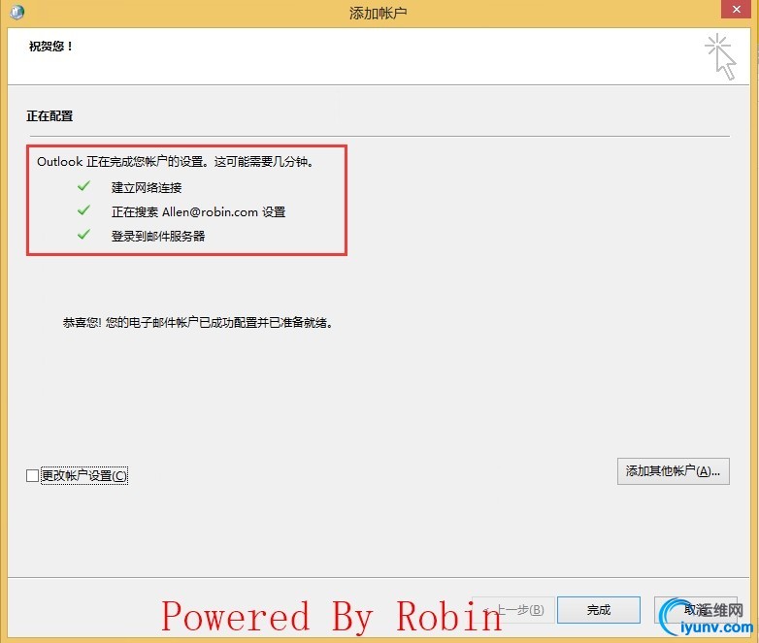The width and height of the screenshot is (759, 643).
Task: Click the 上一步(B) back button
Action: (x=513, y=610)
